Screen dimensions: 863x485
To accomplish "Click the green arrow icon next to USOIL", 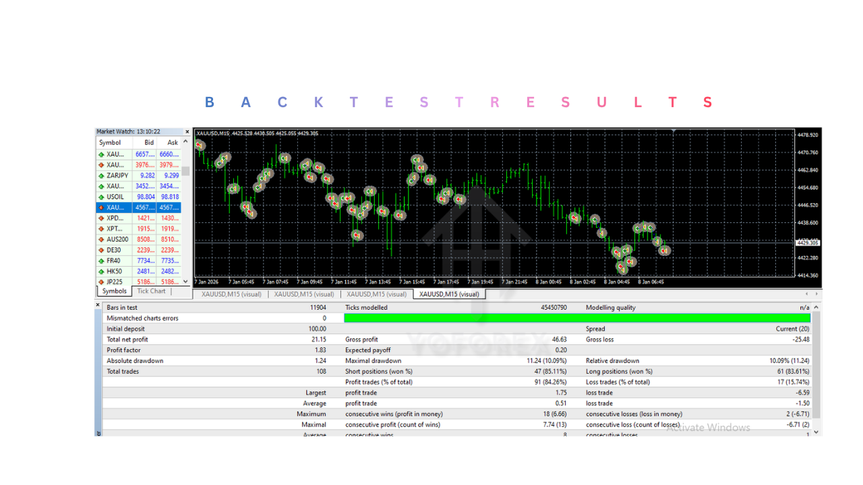I will tap(101, 196).
